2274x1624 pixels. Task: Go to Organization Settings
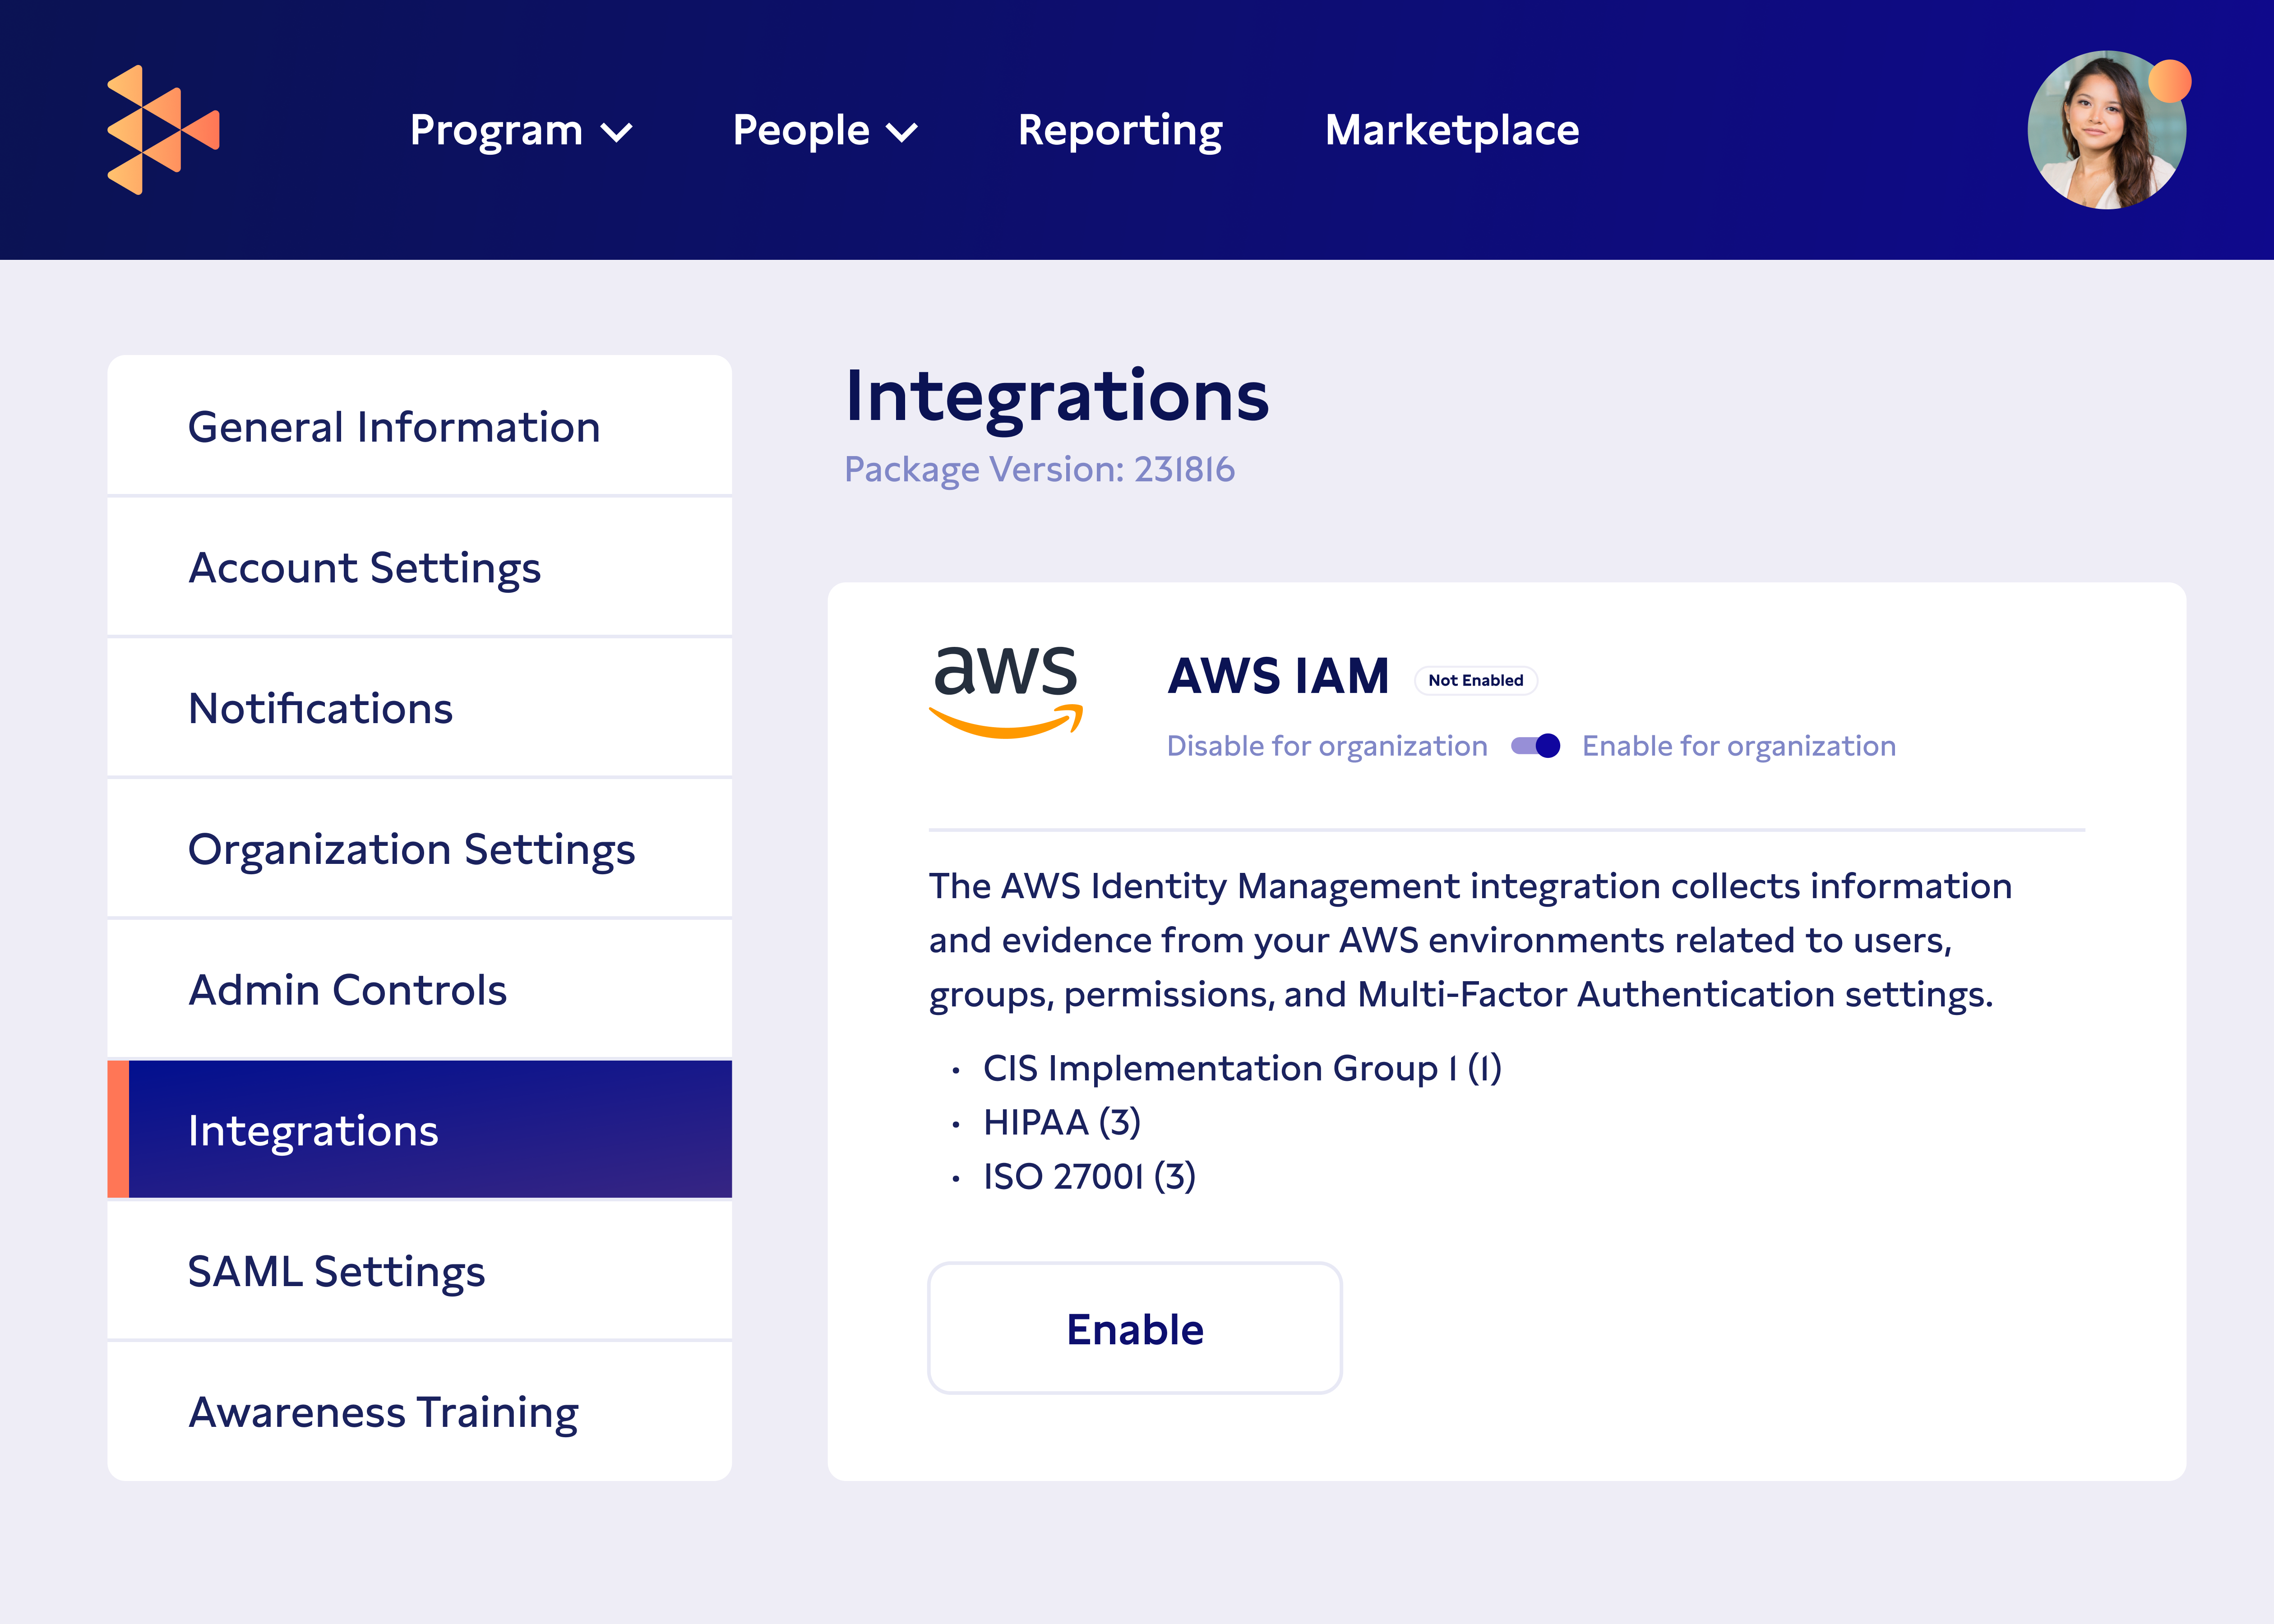pyautogui.click(x=411, y=849)
